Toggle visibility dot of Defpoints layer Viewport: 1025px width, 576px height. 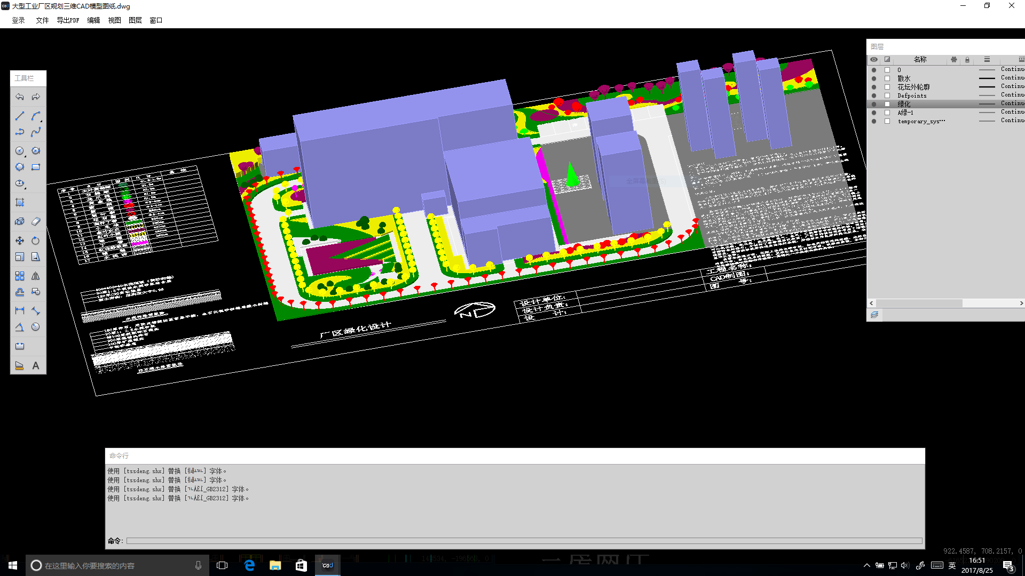point(874,95)
